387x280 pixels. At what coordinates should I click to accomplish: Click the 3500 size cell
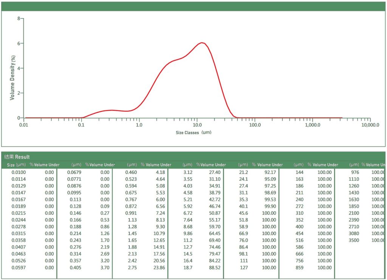354,240
